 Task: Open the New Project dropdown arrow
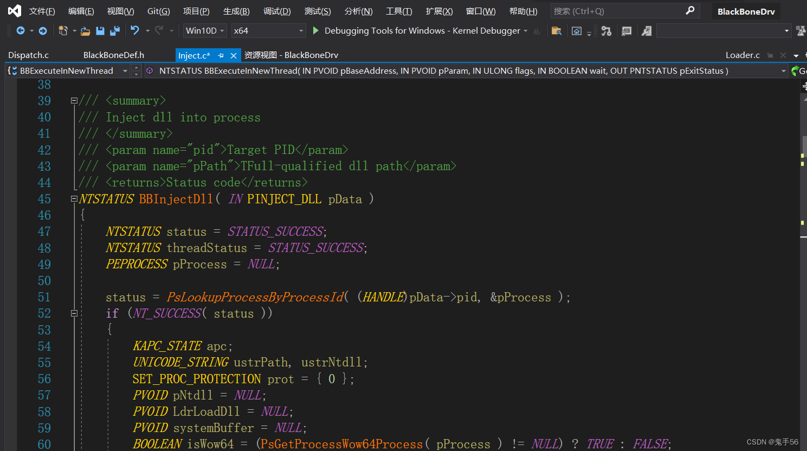[74, 31]
